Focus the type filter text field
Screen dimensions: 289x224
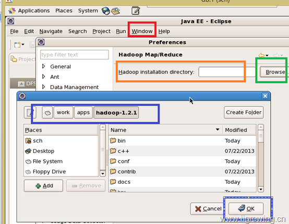click(74, 55)
